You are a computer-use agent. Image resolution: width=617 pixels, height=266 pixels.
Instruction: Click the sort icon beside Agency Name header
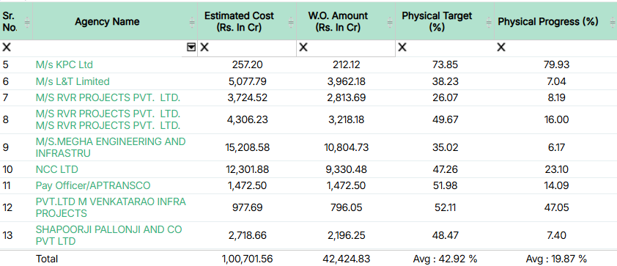192,23
